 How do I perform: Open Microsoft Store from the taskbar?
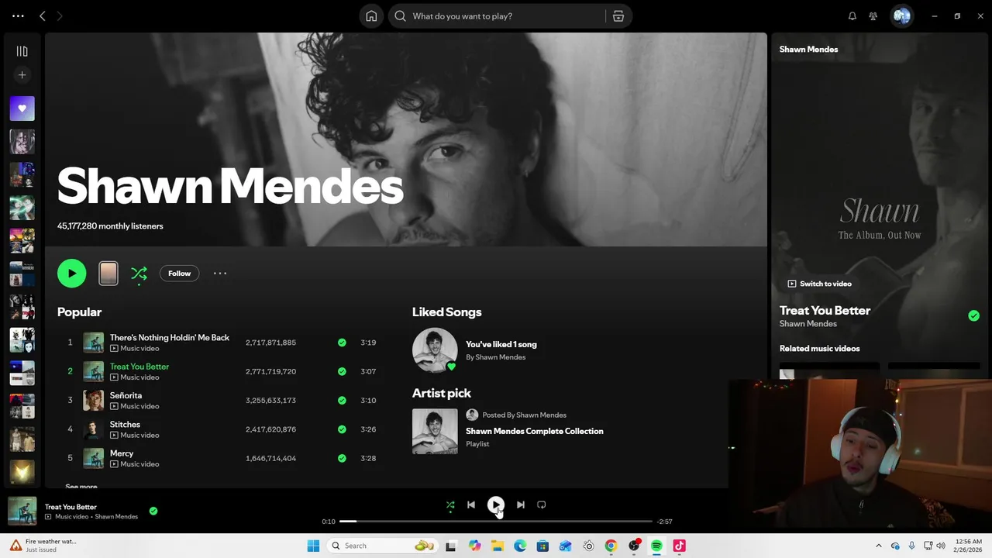coord(542,546)
